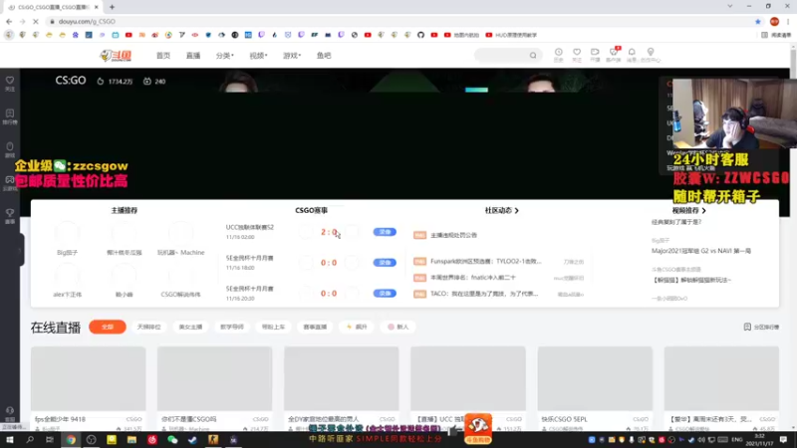The height and width of the screenshot is (448, 797).
Task: Expand the 视频推荐 video recommendations chevron
Action: [x=703, y=210]
